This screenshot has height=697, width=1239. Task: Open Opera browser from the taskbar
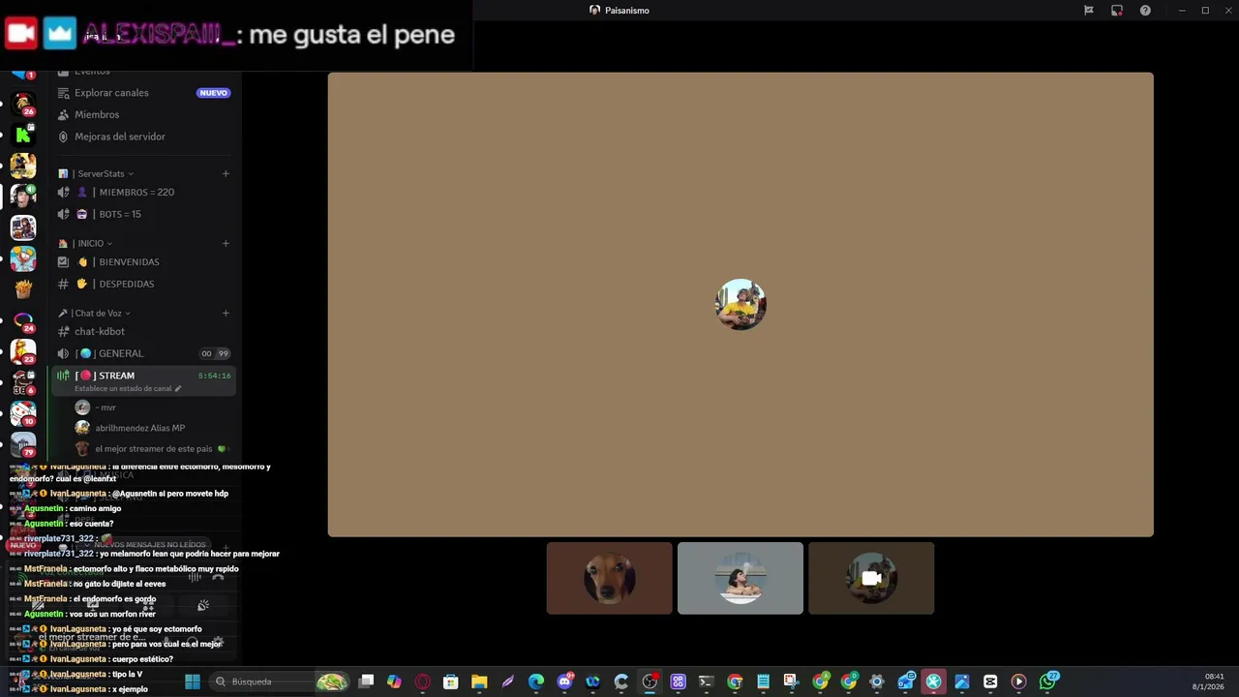(x=422, y=682)
